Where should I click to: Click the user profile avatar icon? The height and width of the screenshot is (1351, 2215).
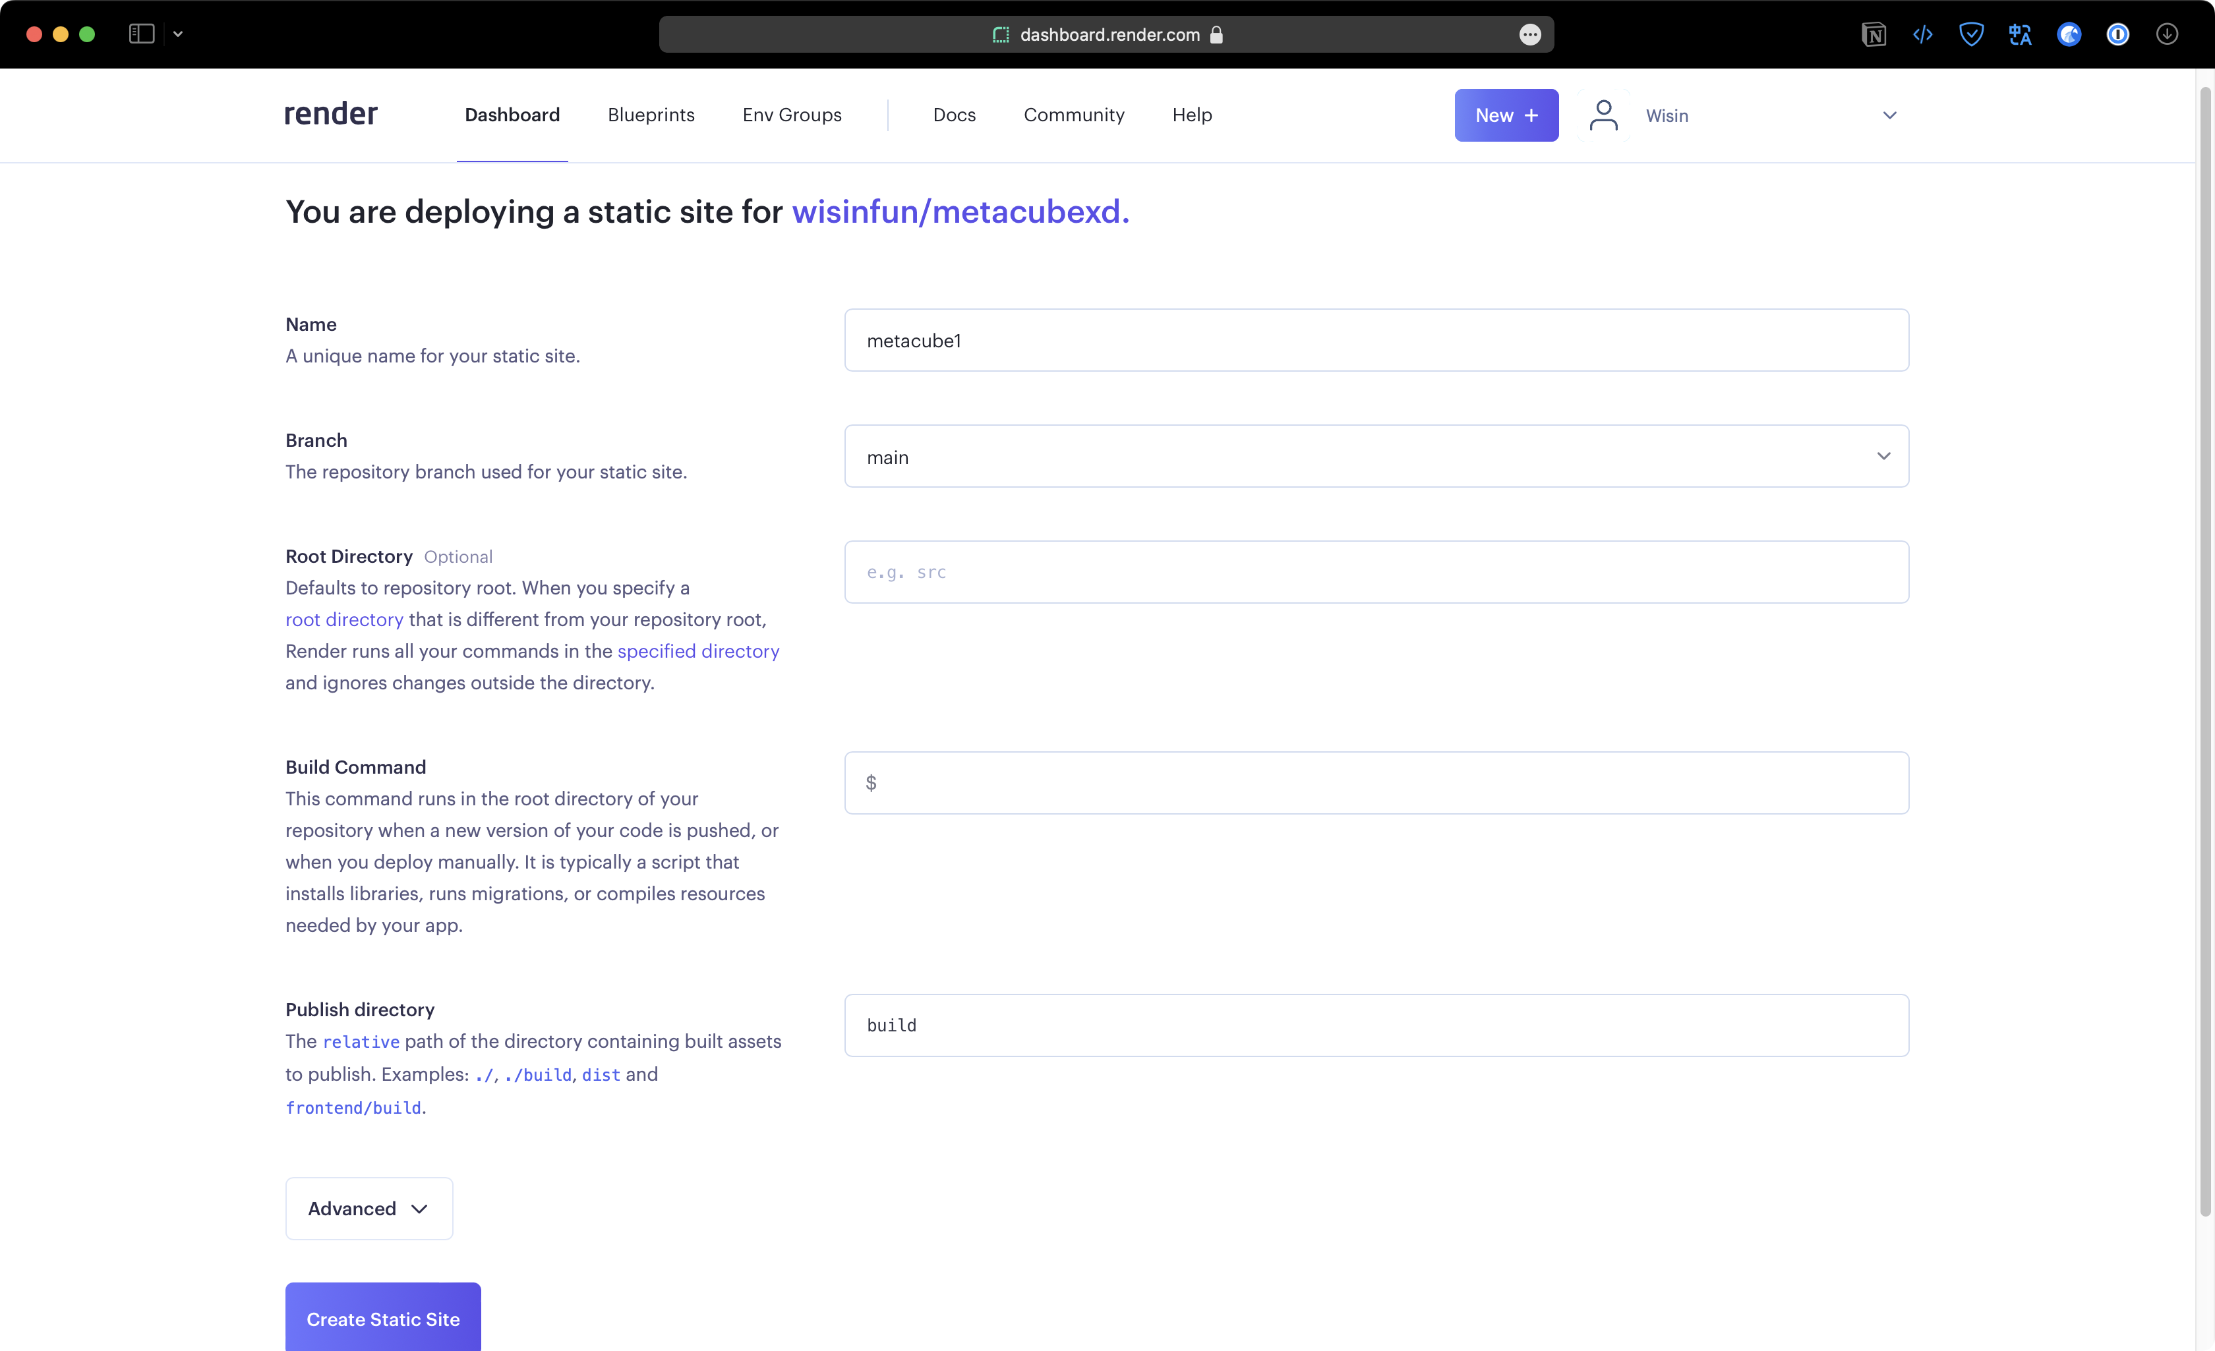click(1604, 115)
